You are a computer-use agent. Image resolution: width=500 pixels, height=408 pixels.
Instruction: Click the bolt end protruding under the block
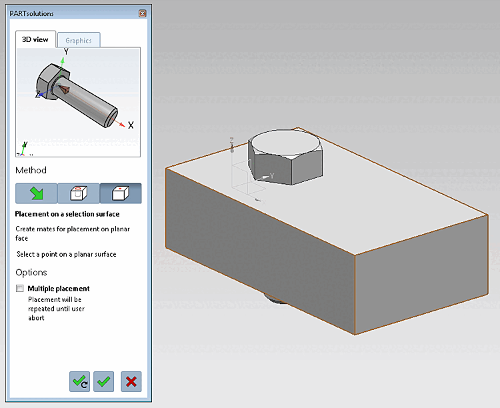[276, 300]
